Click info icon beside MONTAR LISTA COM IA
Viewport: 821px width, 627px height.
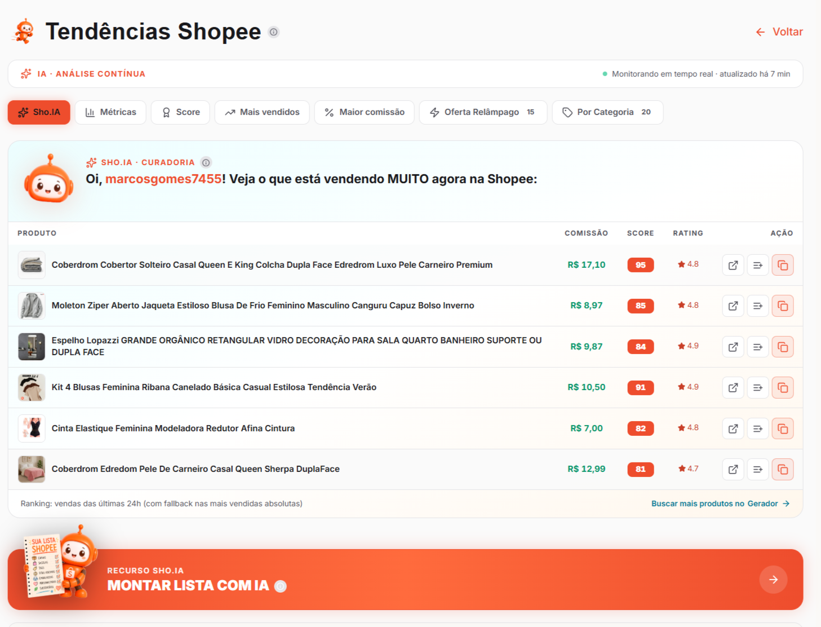[x=281, y=586]
